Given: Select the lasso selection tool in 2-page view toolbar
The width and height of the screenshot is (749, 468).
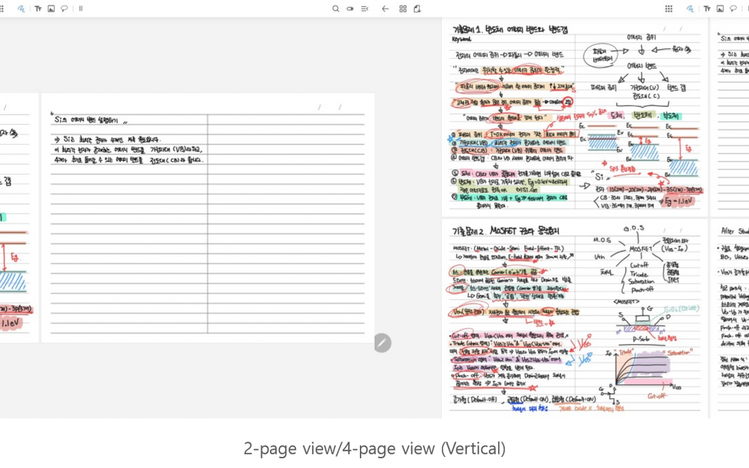Looking at the screenshot, I should (64, 8).
